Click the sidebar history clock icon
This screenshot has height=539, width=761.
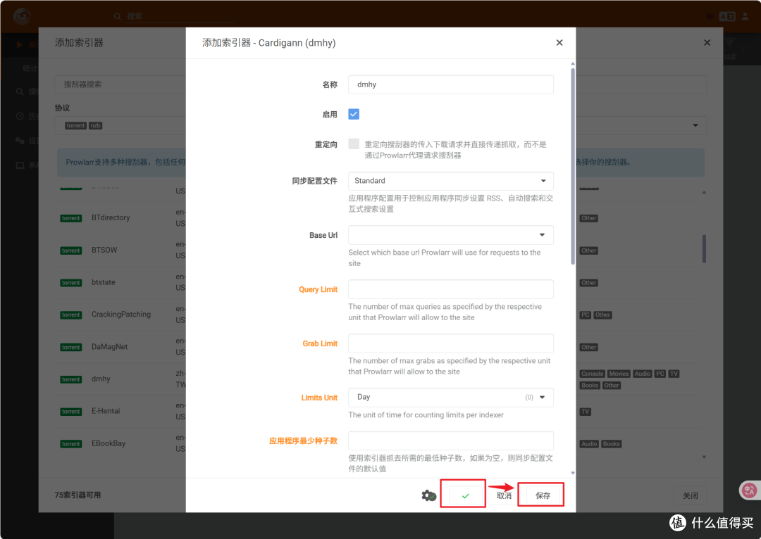(x=20, y=116)
